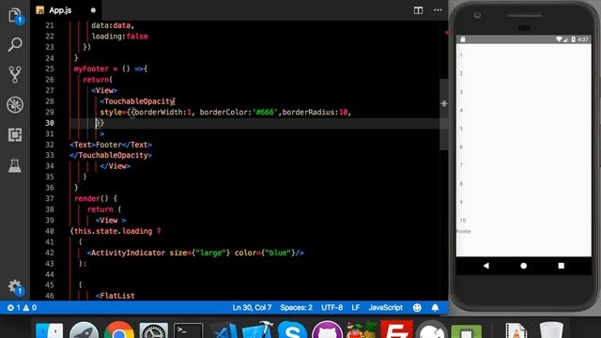Tap the Home button on the Android emulator
Image resolution: width=601 pixels, height=338 pixels.
[524, 266]
